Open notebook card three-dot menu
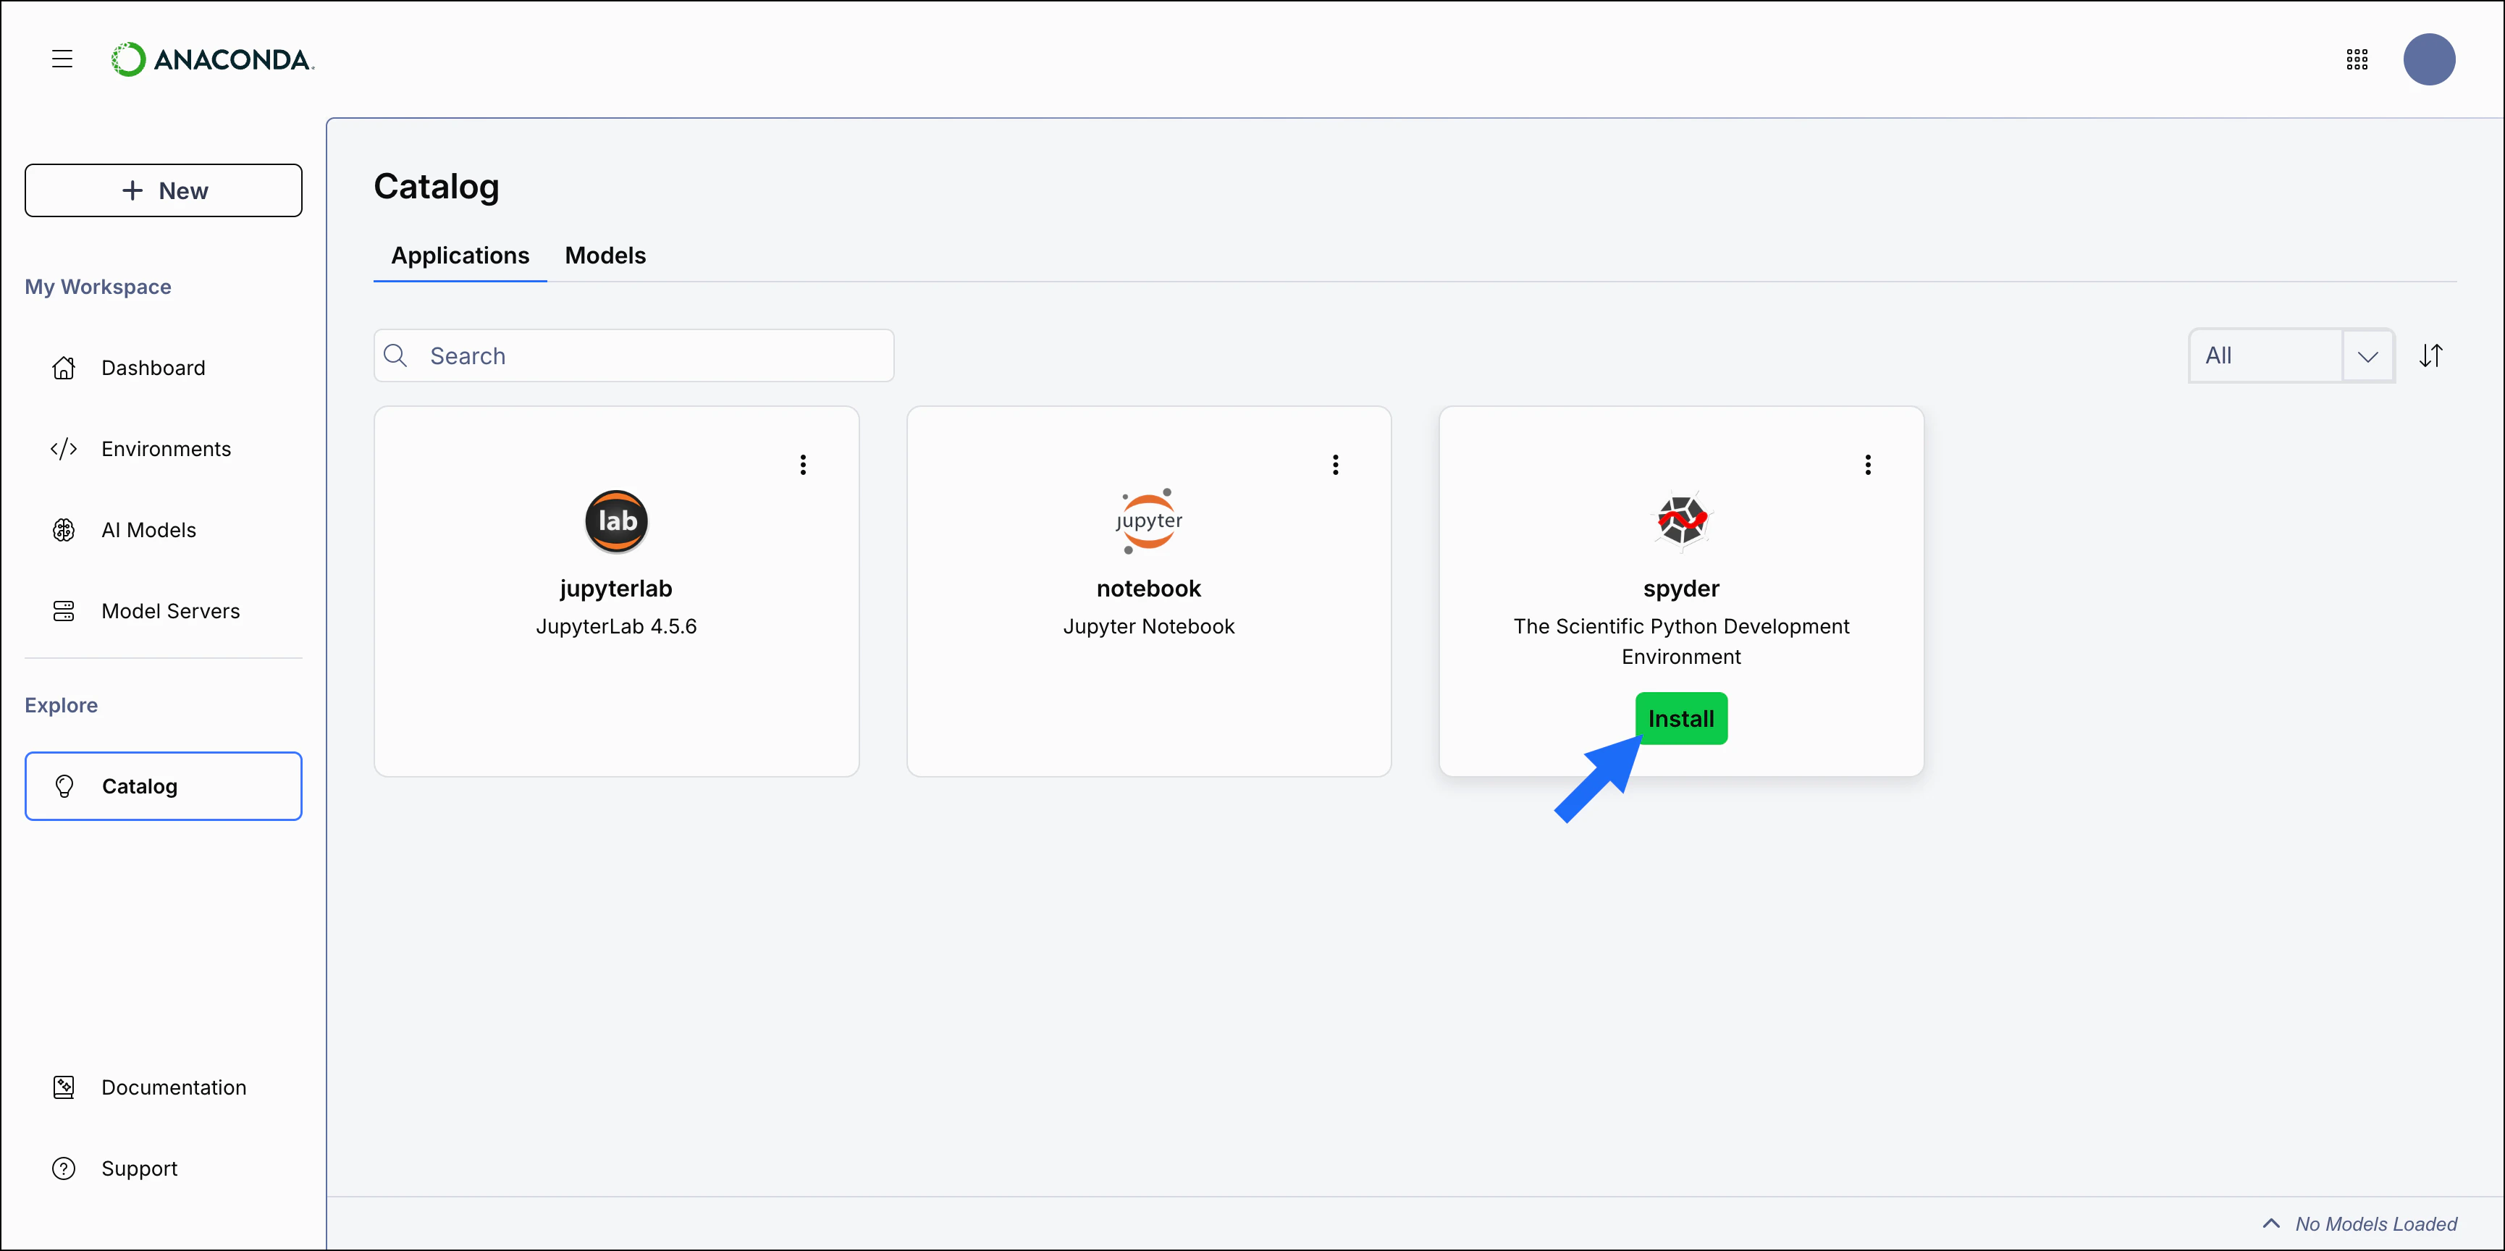Viewport: 2505px width, 1251px height. tap(1335, 465)
